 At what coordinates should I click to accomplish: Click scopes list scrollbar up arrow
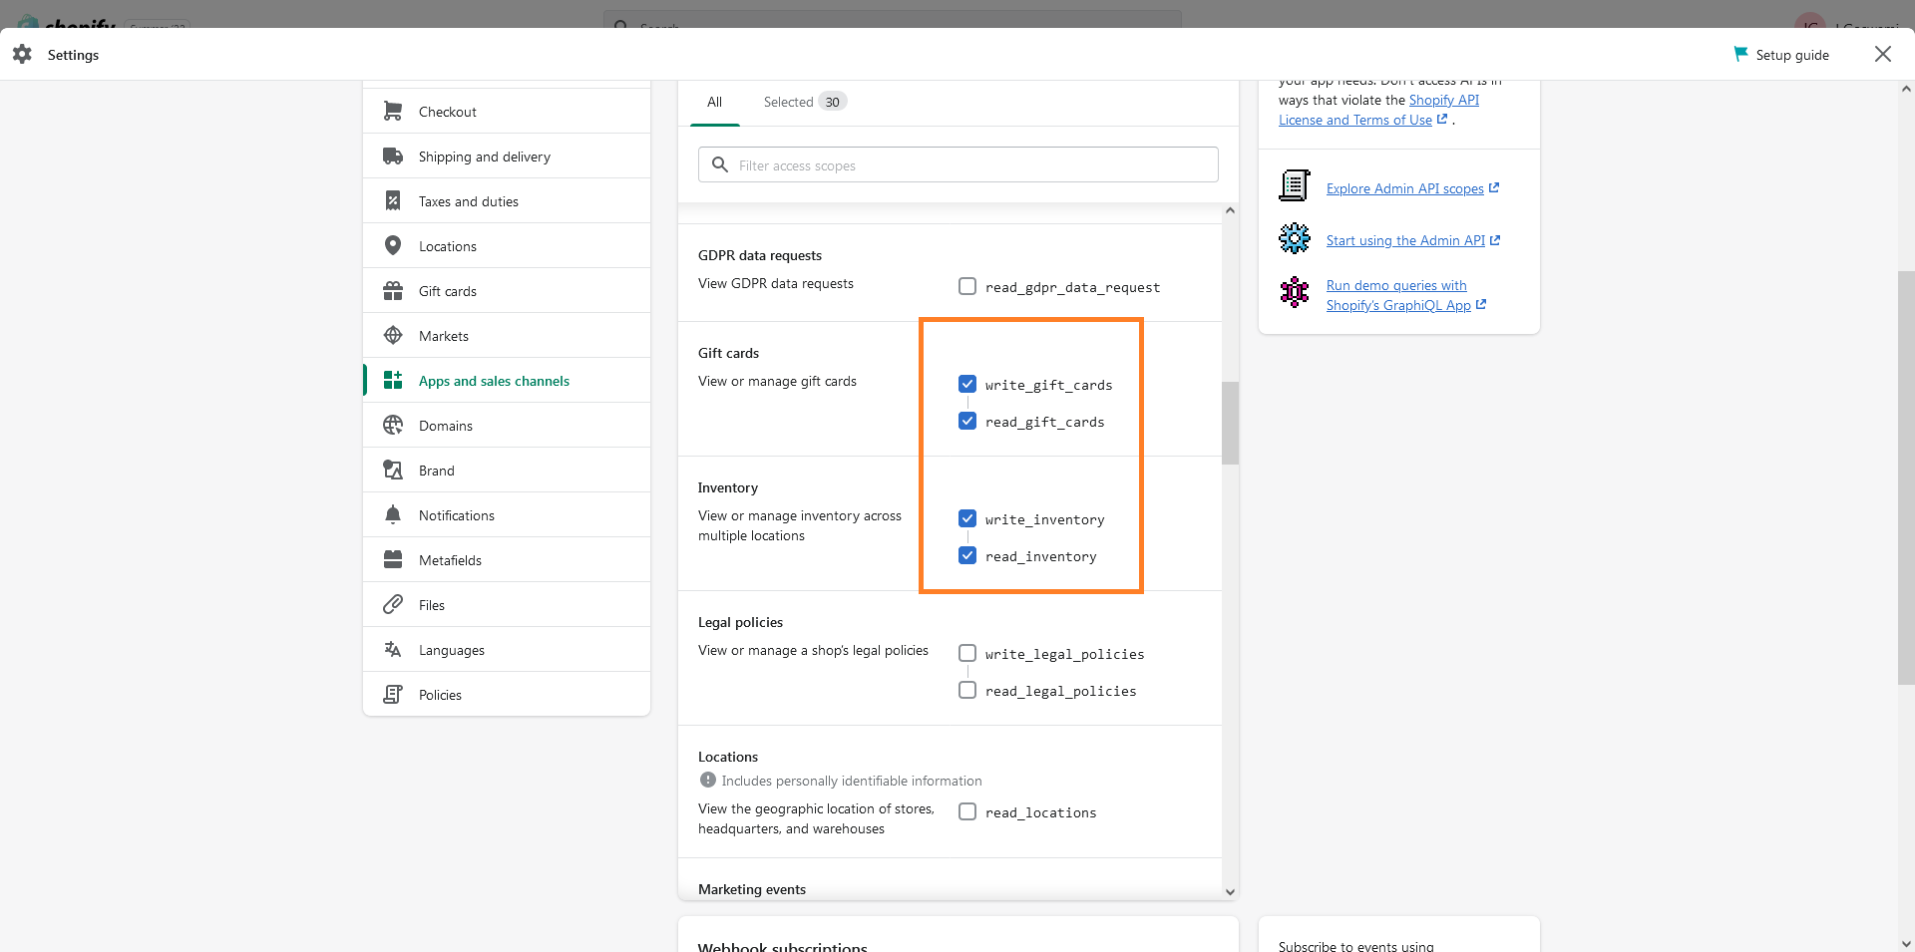(x=1230, y=210)
